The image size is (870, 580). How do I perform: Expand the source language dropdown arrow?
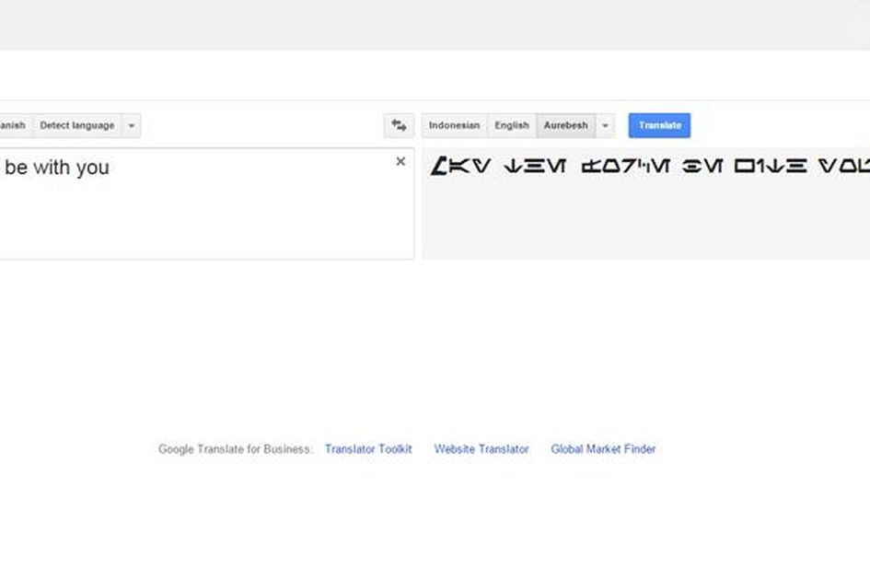(130, 125)
